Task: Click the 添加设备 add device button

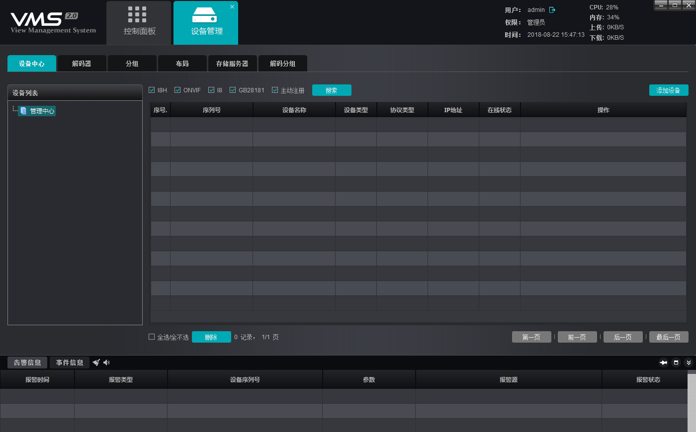Action: pyautogui.click(x=669, y=90)
